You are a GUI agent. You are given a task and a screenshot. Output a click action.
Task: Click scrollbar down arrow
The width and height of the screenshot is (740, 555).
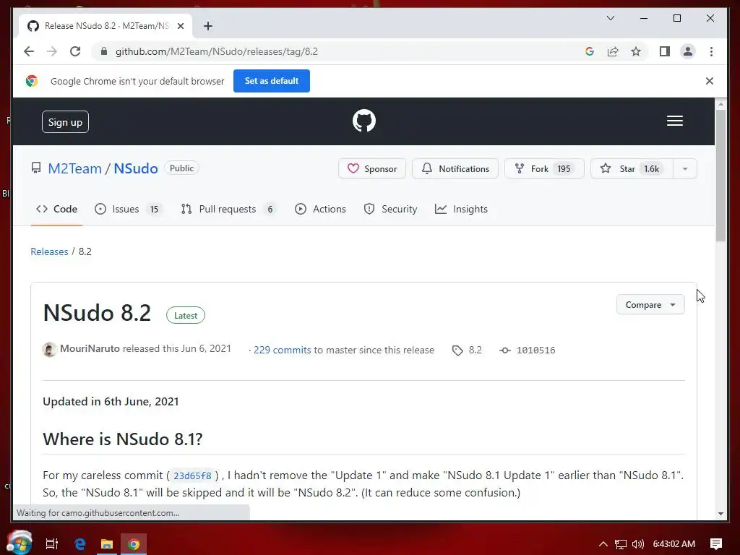coord(720,514)
